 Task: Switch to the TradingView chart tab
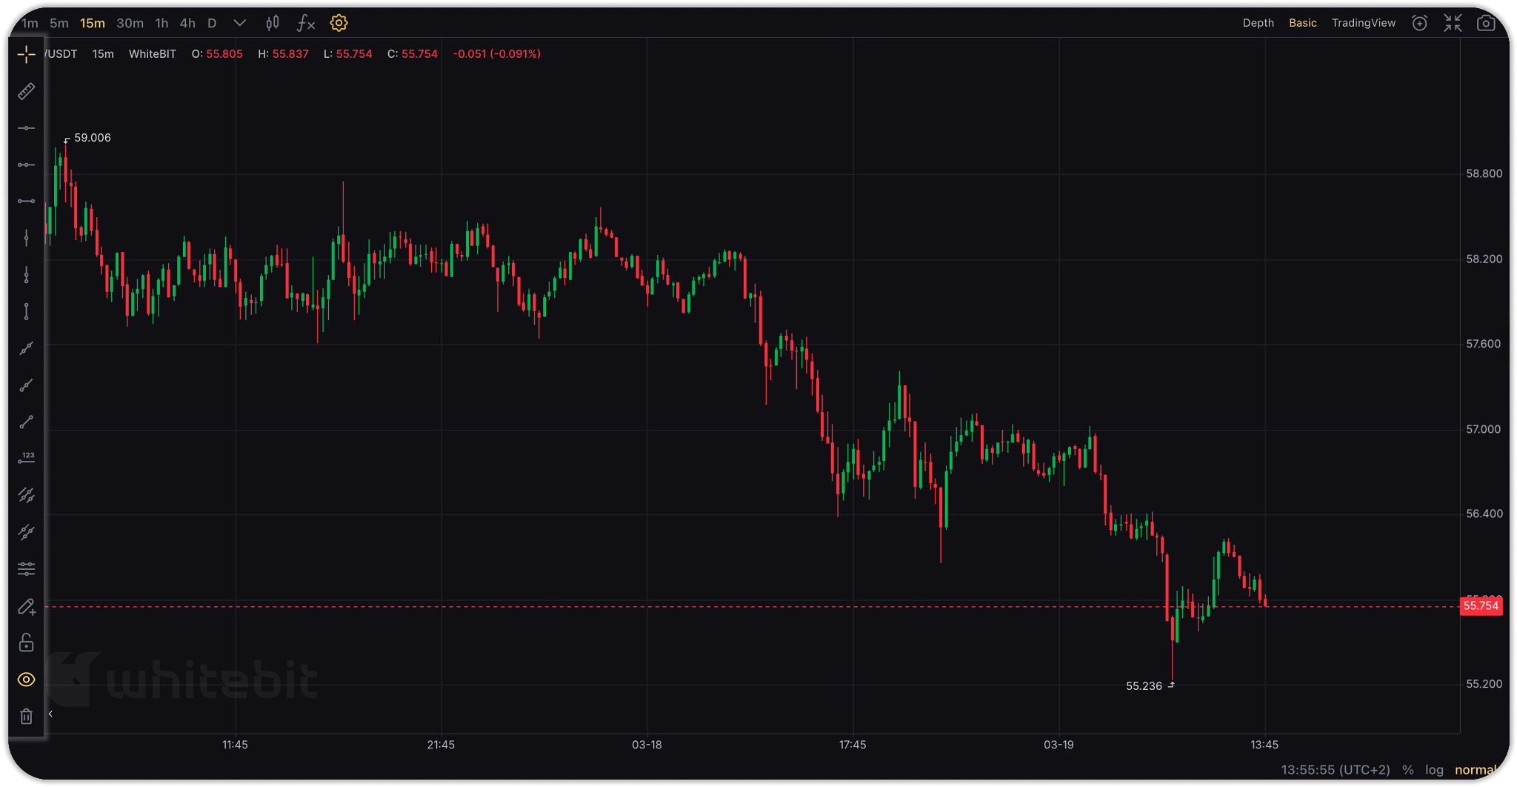[1364, 23]
